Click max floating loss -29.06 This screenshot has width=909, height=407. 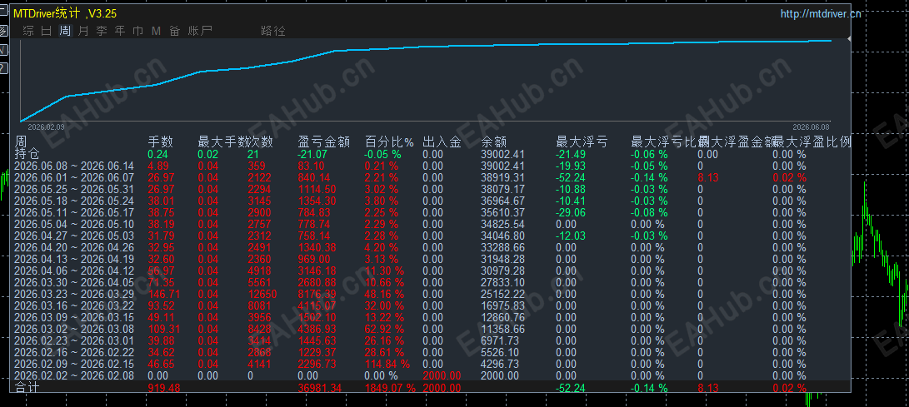tap(571, 212)
